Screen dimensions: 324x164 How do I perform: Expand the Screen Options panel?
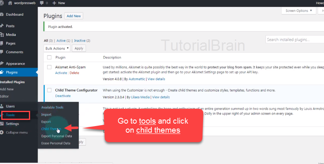pos(298,11)
